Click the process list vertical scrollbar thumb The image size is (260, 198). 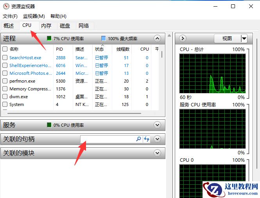pyautogui.click(x=162, y=54)
